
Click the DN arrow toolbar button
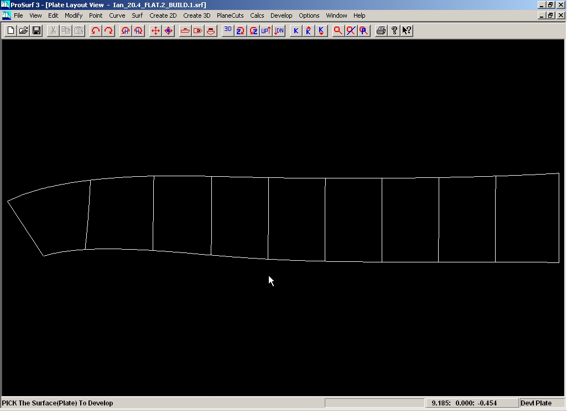click(279, 31)
